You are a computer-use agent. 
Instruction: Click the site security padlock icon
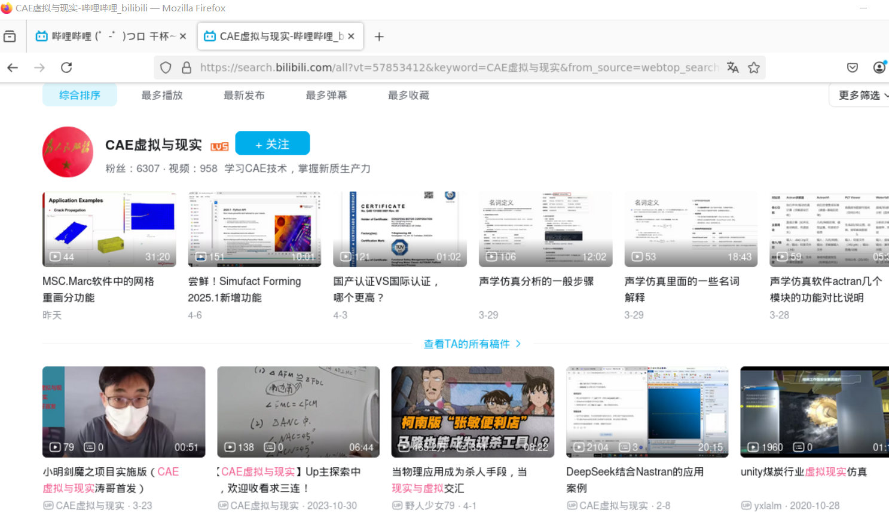[x=187, y=68]
